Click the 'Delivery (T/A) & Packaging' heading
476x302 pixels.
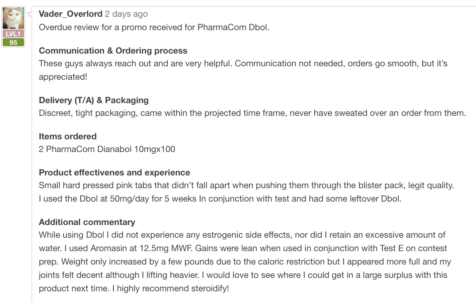94,100
